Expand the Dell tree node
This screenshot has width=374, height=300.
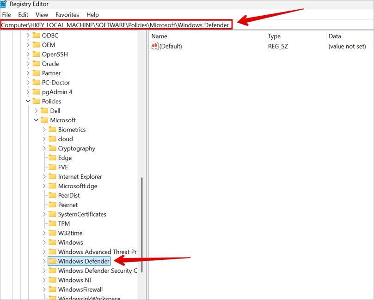(x=36, y=110)
